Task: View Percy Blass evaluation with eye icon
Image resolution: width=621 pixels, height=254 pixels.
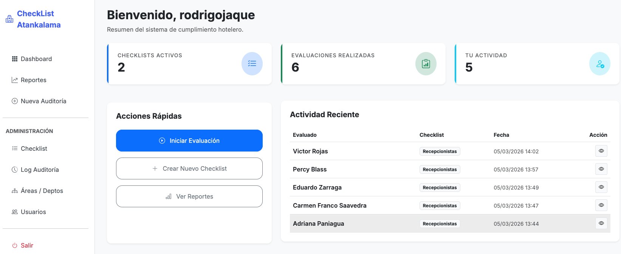Action: pos(601,169)
